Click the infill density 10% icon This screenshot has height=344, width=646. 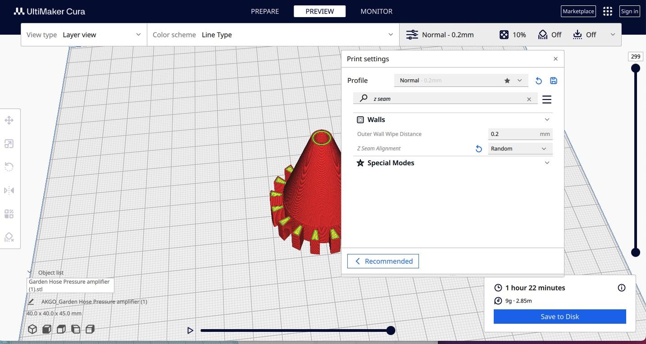click(x=504, y=35)
